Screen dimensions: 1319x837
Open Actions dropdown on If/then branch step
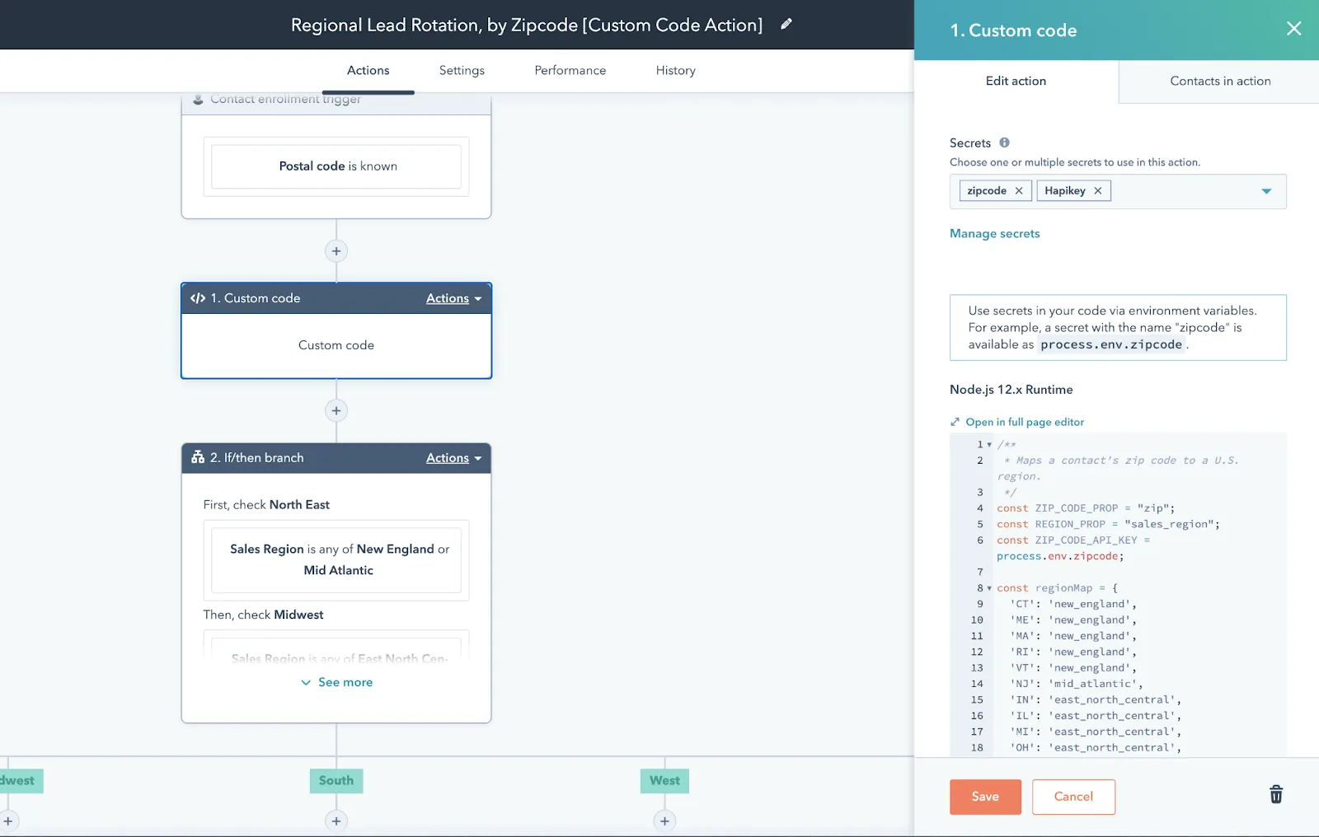pos(453,458)
